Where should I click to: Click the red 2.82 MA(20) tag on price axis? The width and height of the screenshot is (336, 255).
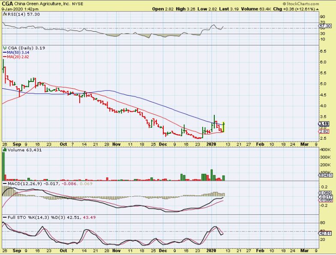(x=324, y=132)
